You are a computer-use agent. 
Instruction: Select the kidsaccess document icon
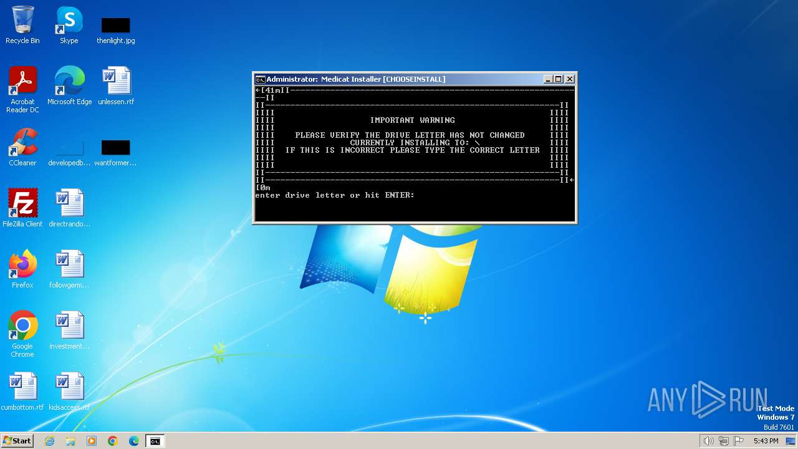tap(69, 392)
